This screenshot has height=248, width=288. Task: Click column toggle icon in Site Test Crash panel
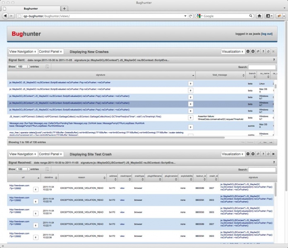click(x=47, y=169)
